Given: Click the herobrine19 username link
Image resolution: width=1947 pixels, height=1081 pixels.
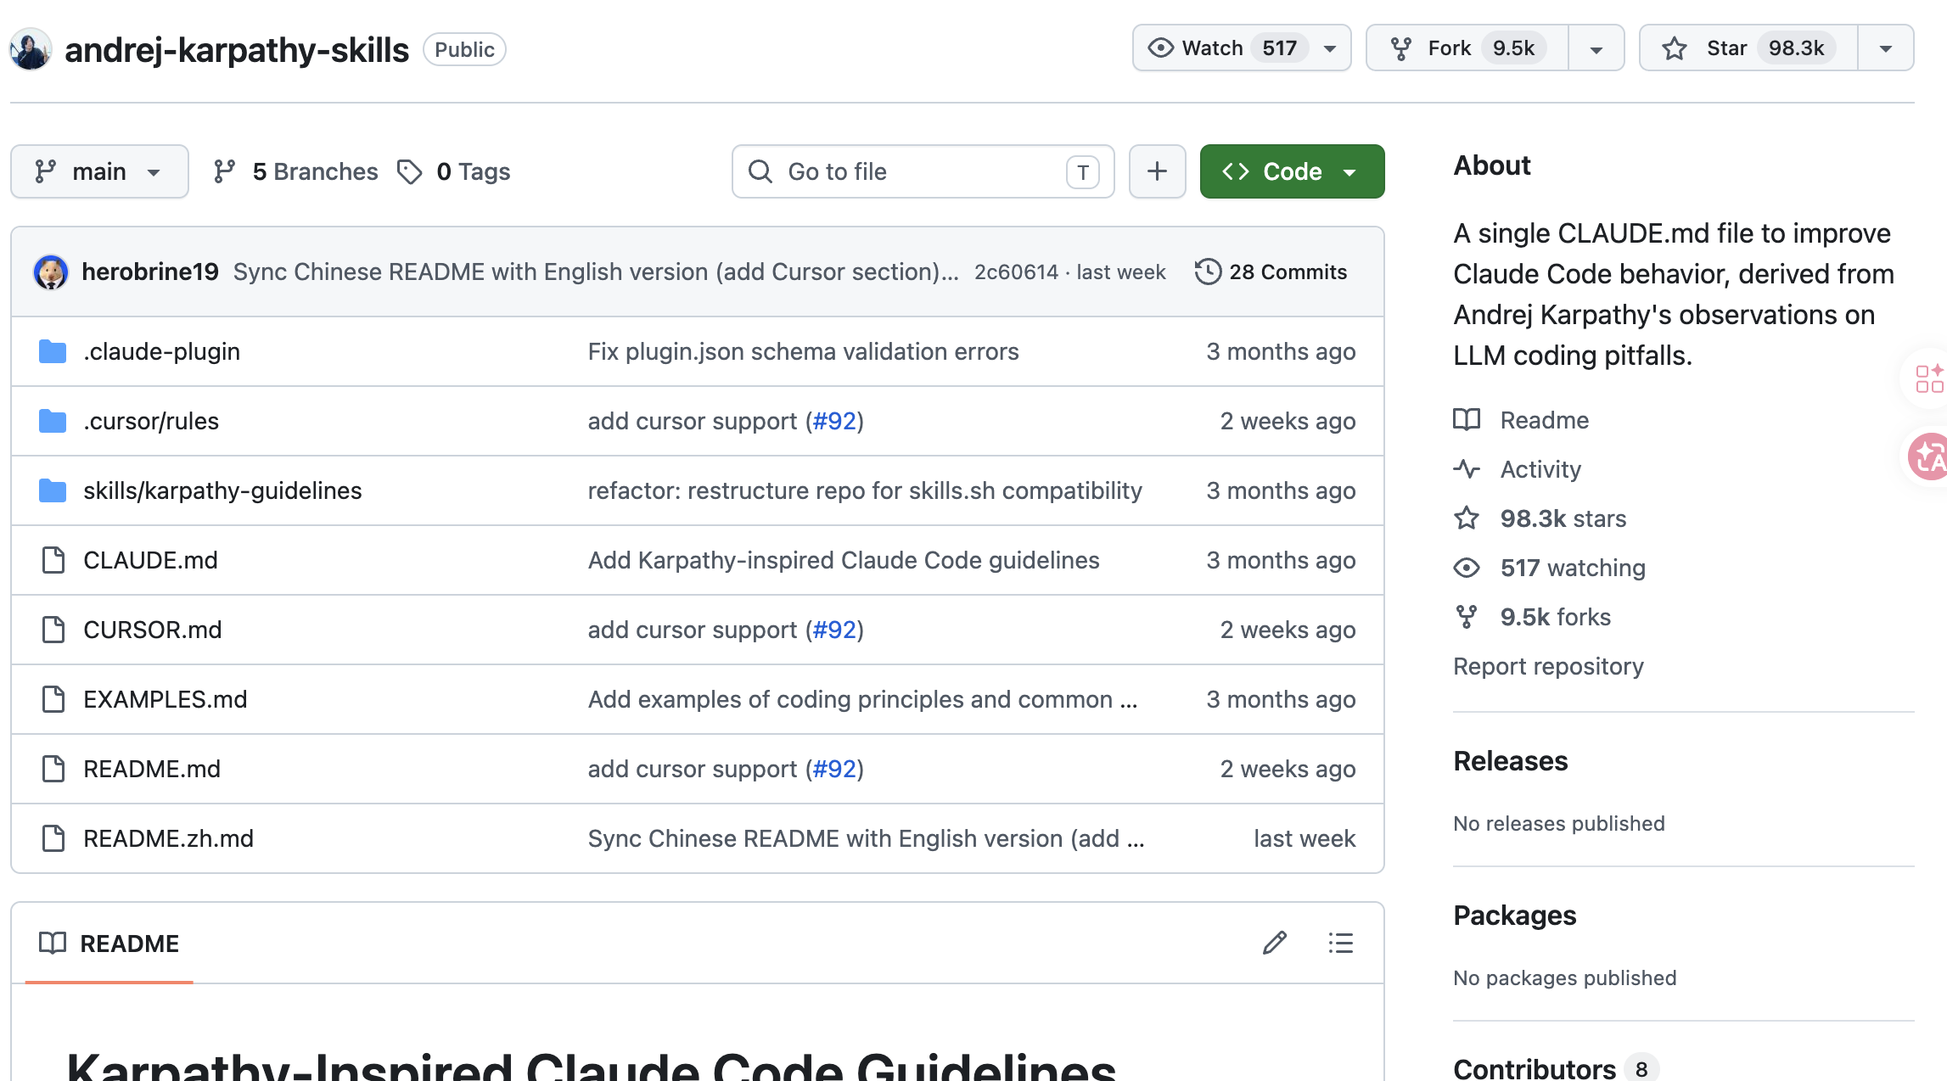Looking at the screenshot, I should point(150,272).
